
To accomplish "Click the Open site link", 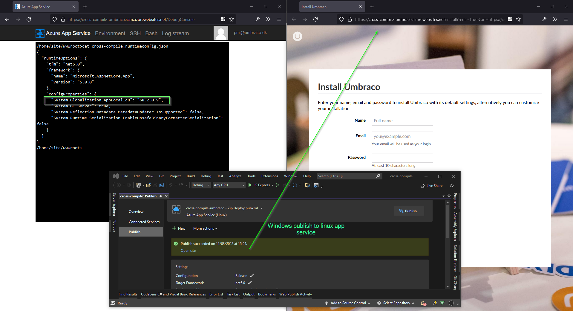I will click(x=188, y=251).
